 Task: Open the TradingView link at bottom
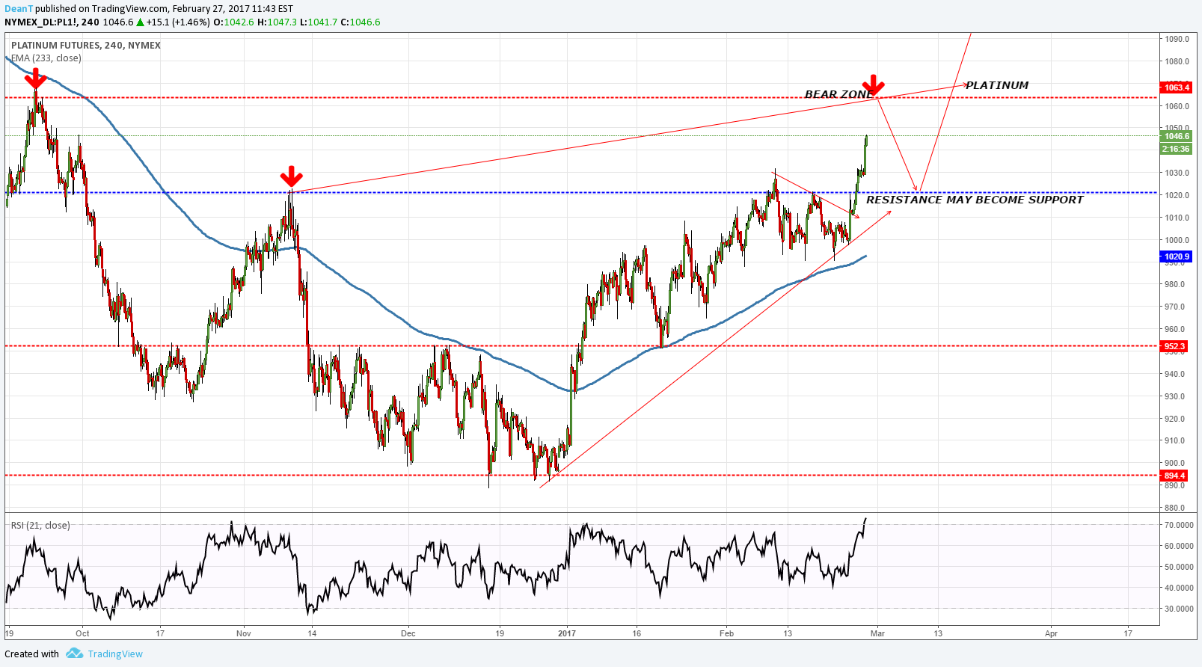click(115, 654)
